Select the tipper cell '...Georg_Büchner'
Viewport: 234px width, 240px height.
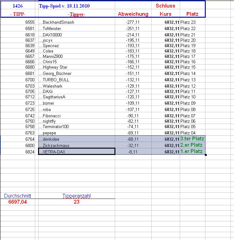pyautogui.click(x=76, y=73)
